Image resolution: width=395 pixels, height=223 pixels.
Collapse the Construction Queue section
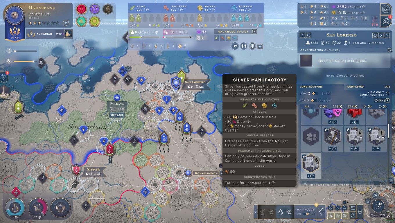pyautogui.click(x=389, y=50)
